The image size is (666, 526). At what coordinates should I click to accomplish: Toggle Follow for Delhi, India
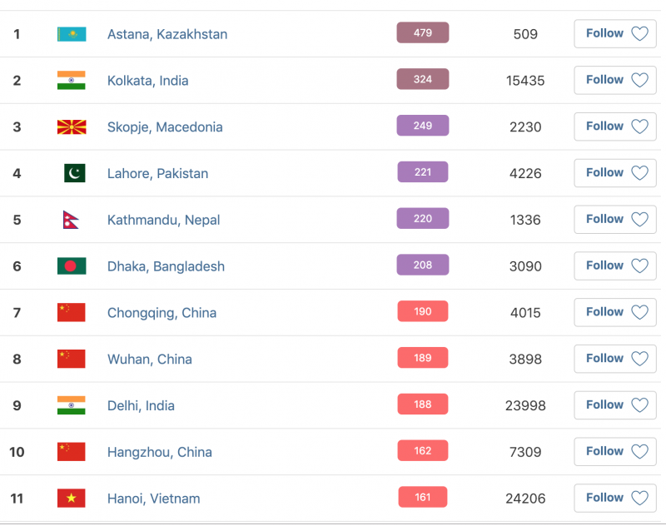615,405
